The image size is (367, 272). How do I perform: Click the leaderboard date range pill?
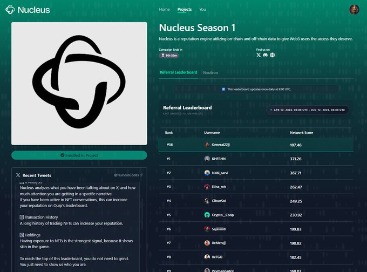coord(308,110)
